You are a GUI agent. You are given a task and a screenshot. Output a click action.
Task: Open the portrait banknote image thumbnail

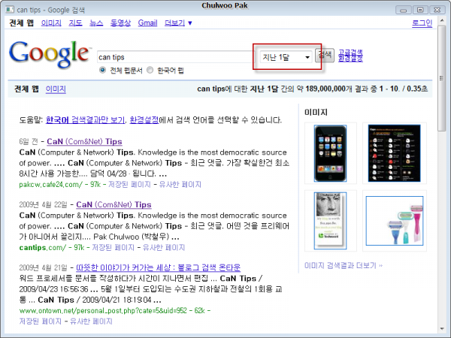pos(330,221)
